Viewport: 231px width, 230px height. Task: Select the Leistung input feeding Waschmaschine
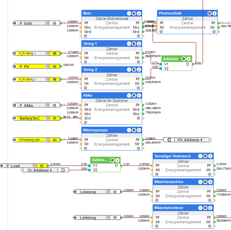tap(97, 192)
